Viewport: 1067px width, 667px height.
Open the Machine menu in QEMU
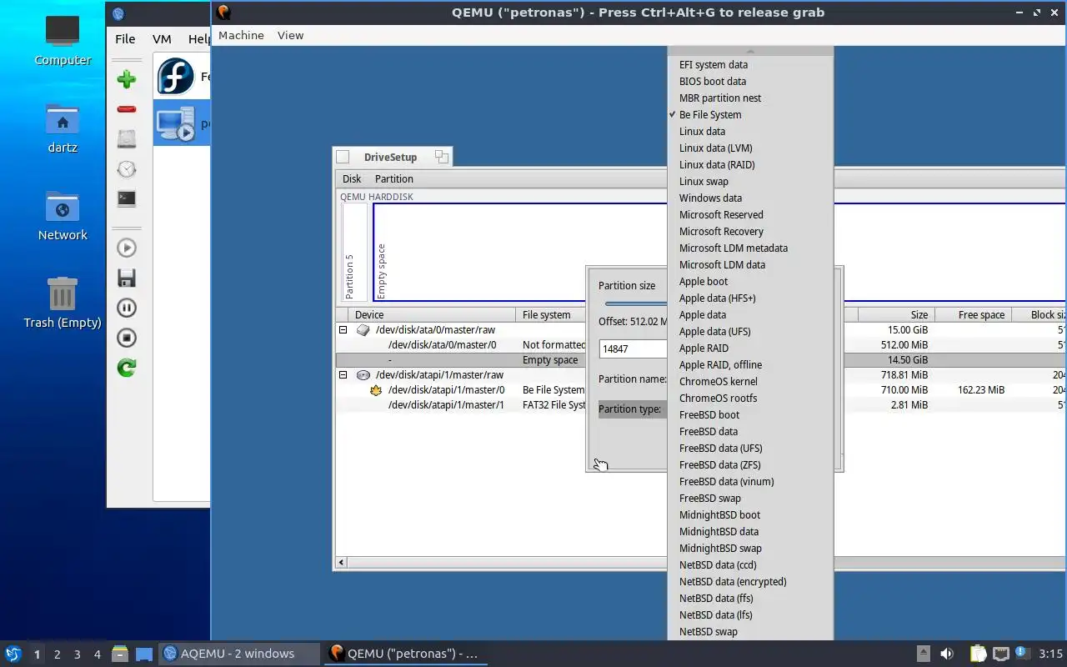click(x=241, y=35)
